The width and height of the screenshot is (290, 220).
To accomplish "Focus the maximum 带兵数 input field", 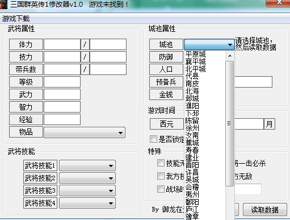I will tap(108, 69).
